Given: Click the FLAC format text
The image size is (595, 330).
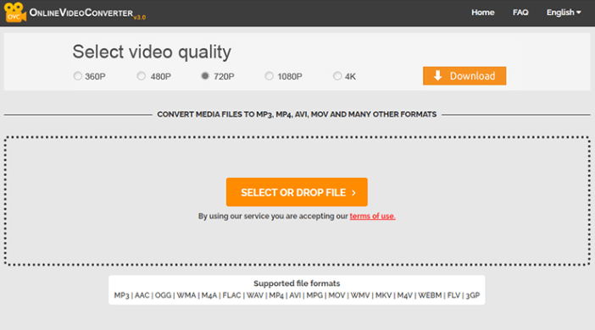Looking at the screenshot, I should pyautogui.click(x=231, y=295).
